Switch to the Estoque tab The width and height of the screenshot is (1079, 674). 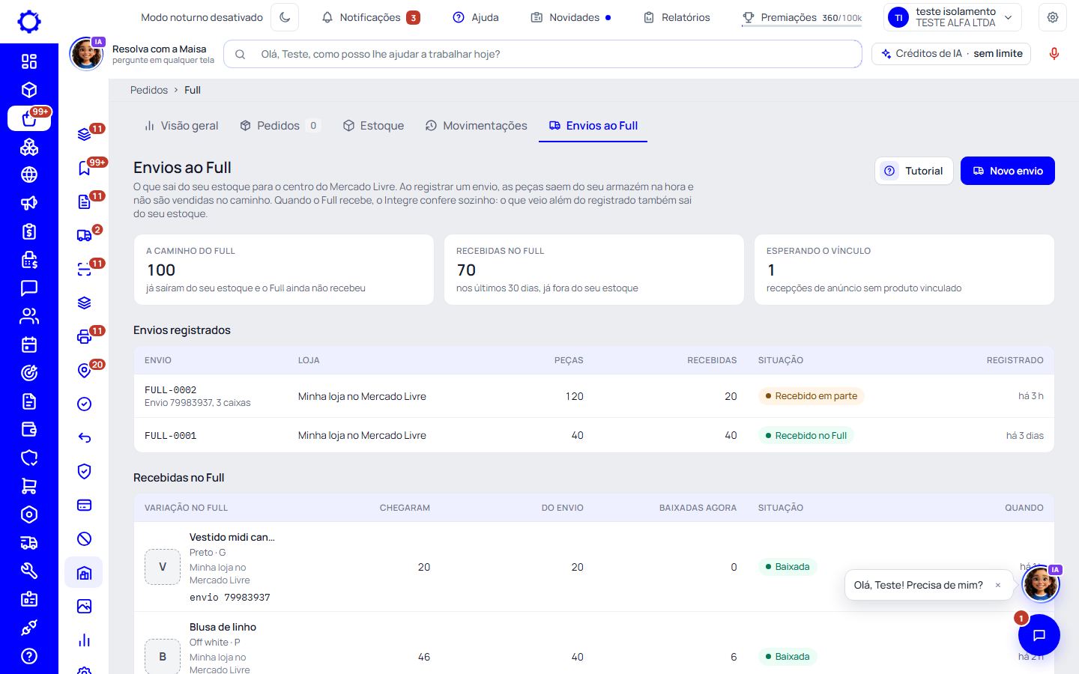click(373, 126)
